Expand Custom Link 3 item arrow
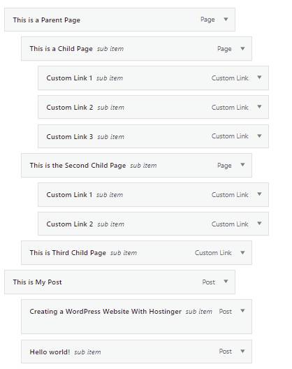The height and width of the screenshot is (369, 292). tap(259, 136)
